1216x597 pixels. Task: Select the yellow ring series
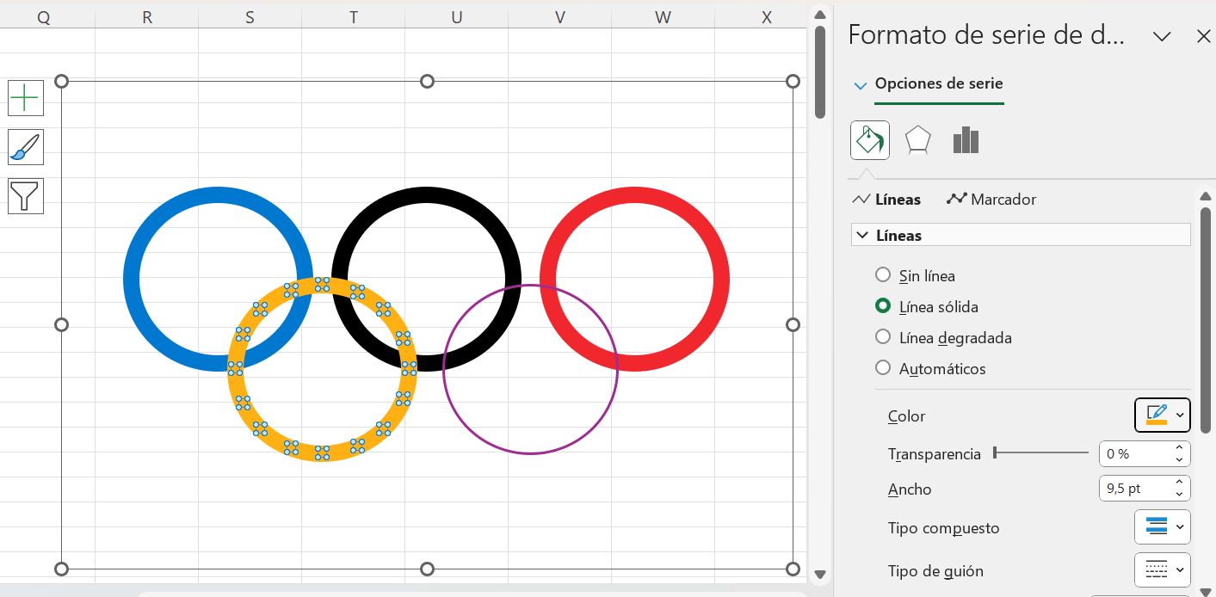pyautogui.click(x=322, y=453)
